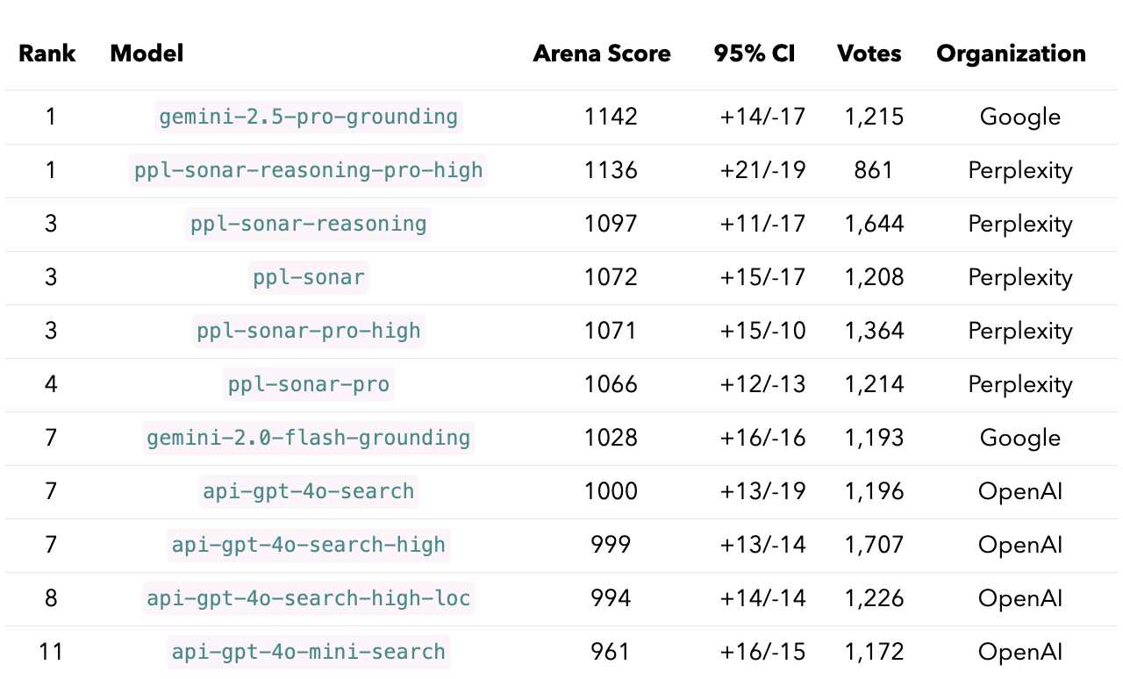Sort by the Rank column header
This screenshot has height=679, width=1123.
pyautogui.click(x=47, y=54)
